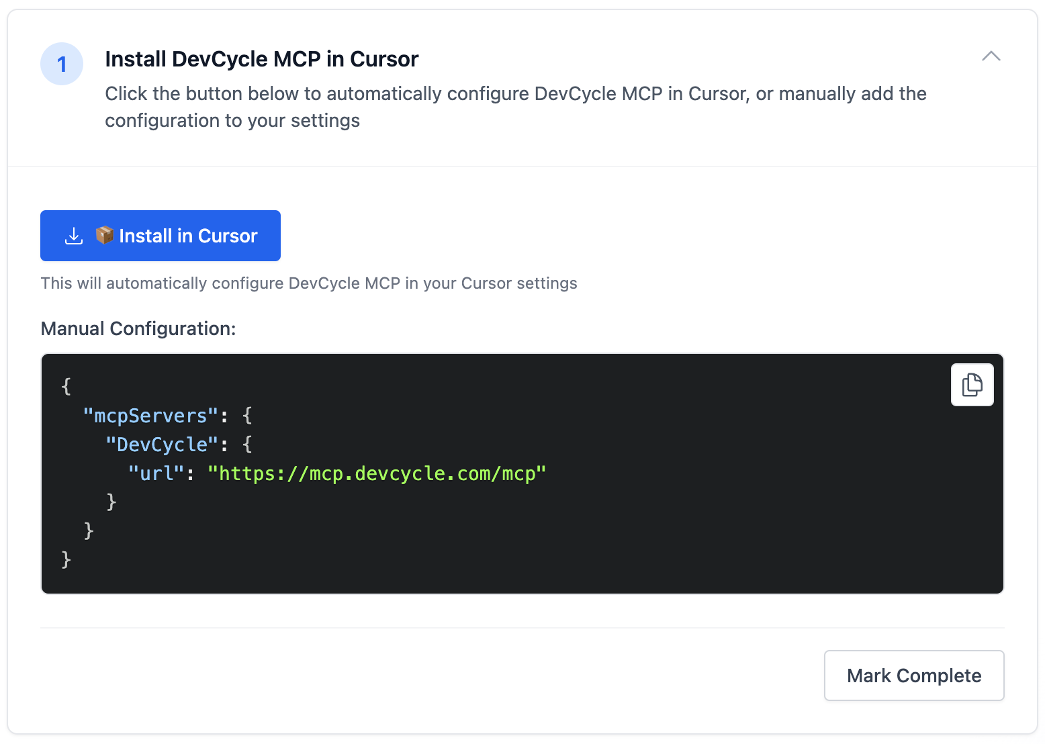The height and width of the screenshot is (744, 1045).
Task: Click the "DevCycle" key in code
Action: [x=162, y=445]
